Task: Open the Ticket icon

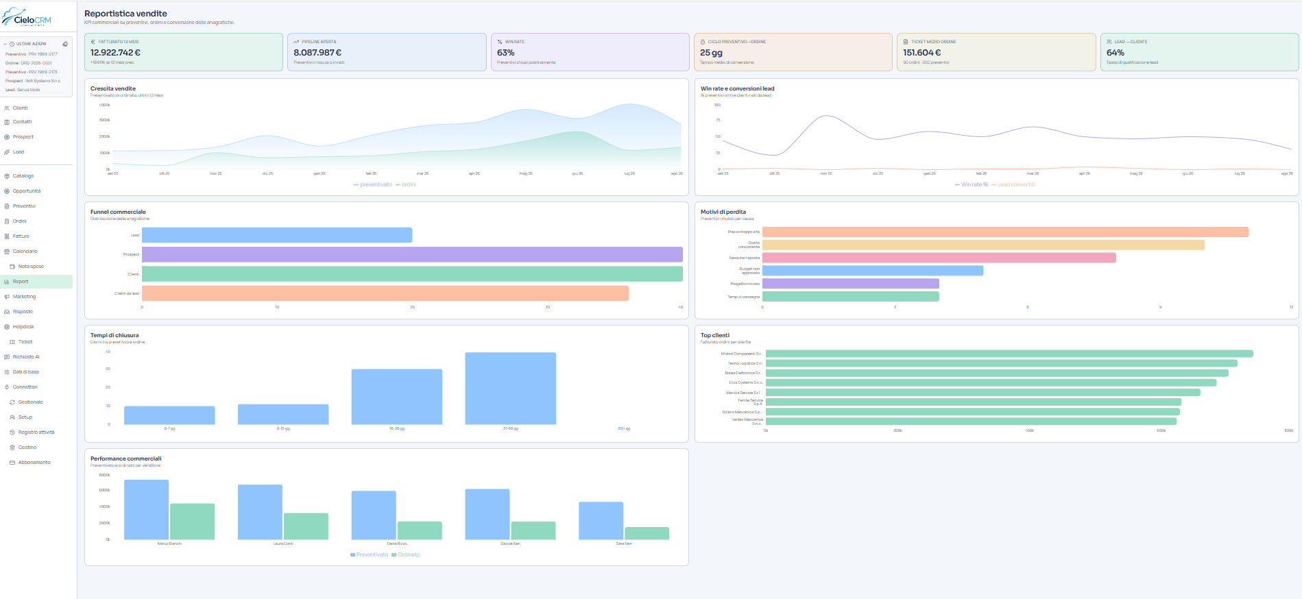Action: (12, 342)
